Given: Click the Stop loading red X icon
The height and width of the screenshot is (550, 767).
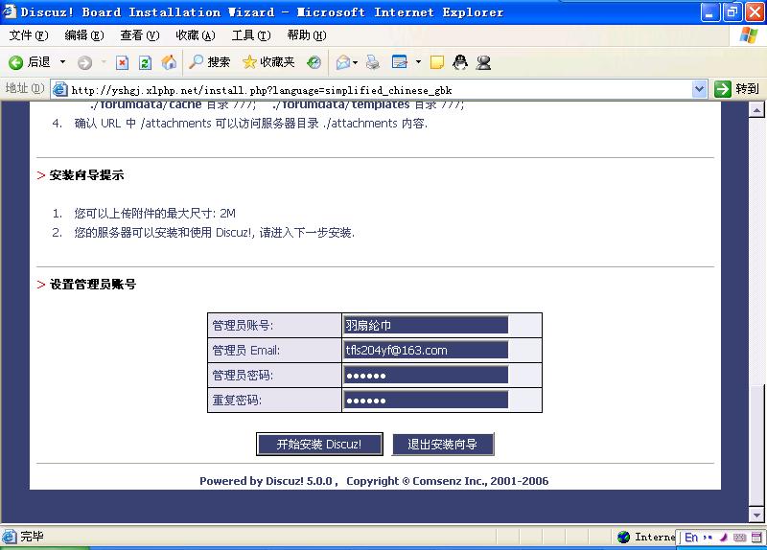Looking at the screenshot, I should pyautogui.click(x=122, y=62).
